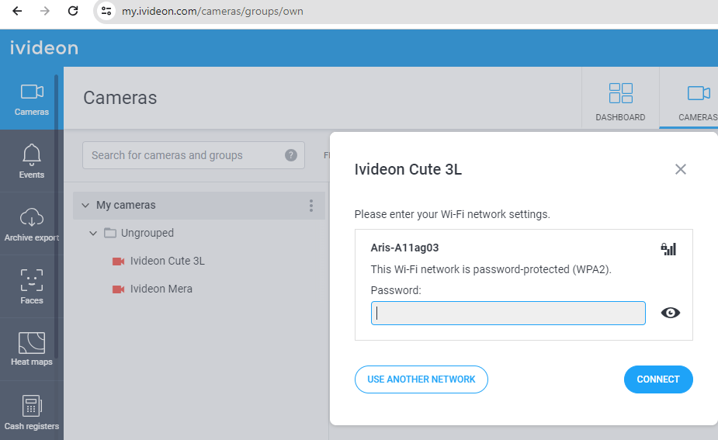The width and height of the screenshot is (718, 440).
Task: Click the Connect button
Action: click(x=658, y=379)
